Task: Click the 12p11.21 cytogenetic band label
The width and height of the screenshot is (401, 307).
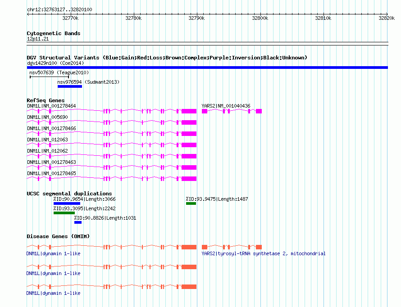Action: coord(38,39)
